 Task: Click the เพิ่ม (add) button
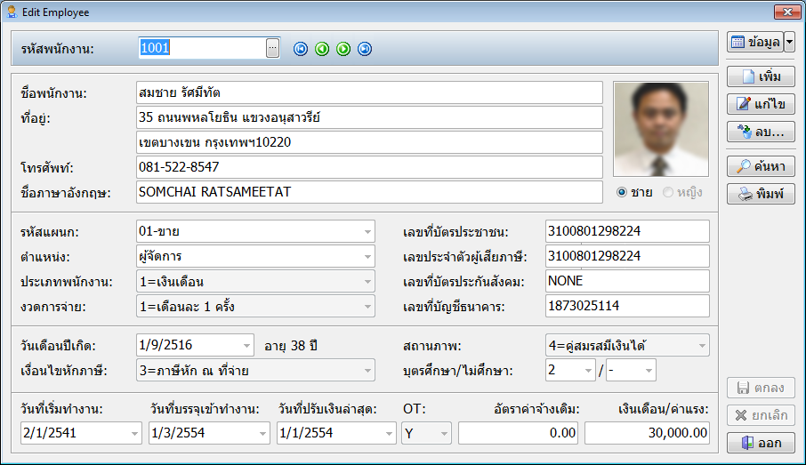click(761, 77)
